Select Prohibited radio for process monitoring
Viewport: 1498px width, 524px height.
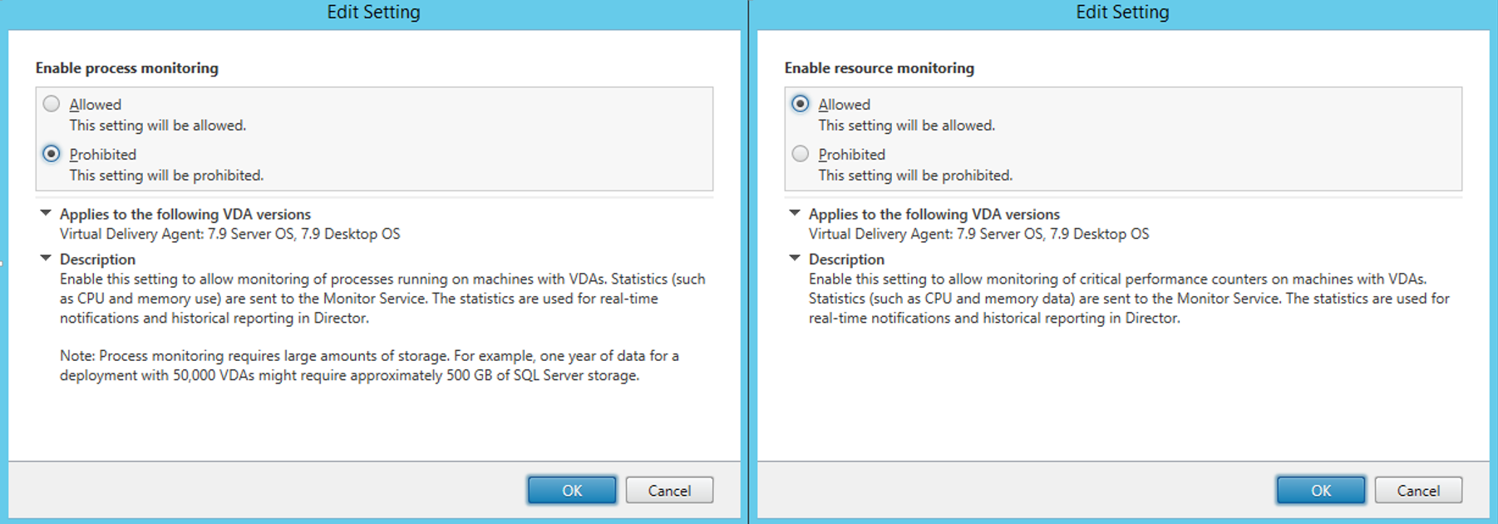(52, 154)
